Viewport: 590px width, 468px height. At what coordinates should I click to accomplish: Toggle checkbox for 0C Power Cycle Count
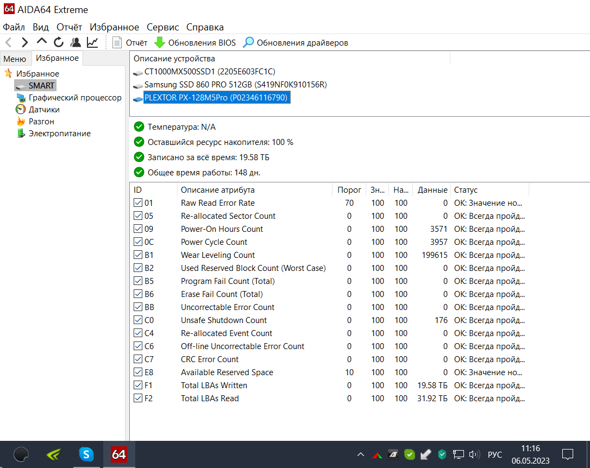138,242
